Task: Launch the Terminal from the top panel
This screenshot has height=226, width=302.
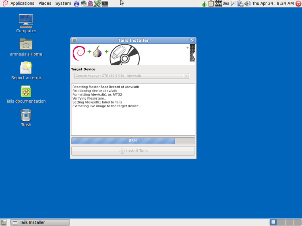Action: point(105,3)
